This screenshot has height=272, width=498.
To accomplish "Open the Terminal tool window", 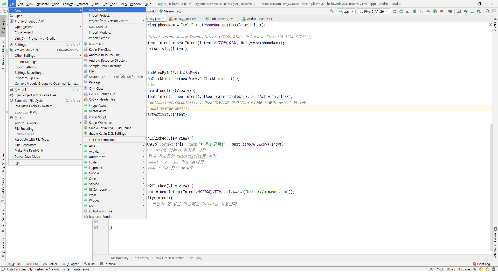I will pos(108,264).
